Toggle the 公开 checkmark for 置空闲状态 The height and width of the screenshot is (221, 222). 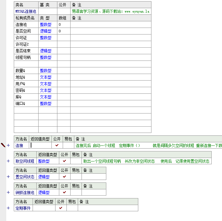coord(64,177)
